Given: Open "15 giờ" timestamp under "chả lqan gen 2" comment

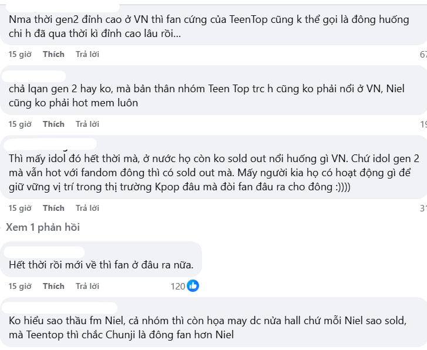Looking at the screenshot, I should tap(20, 124).
